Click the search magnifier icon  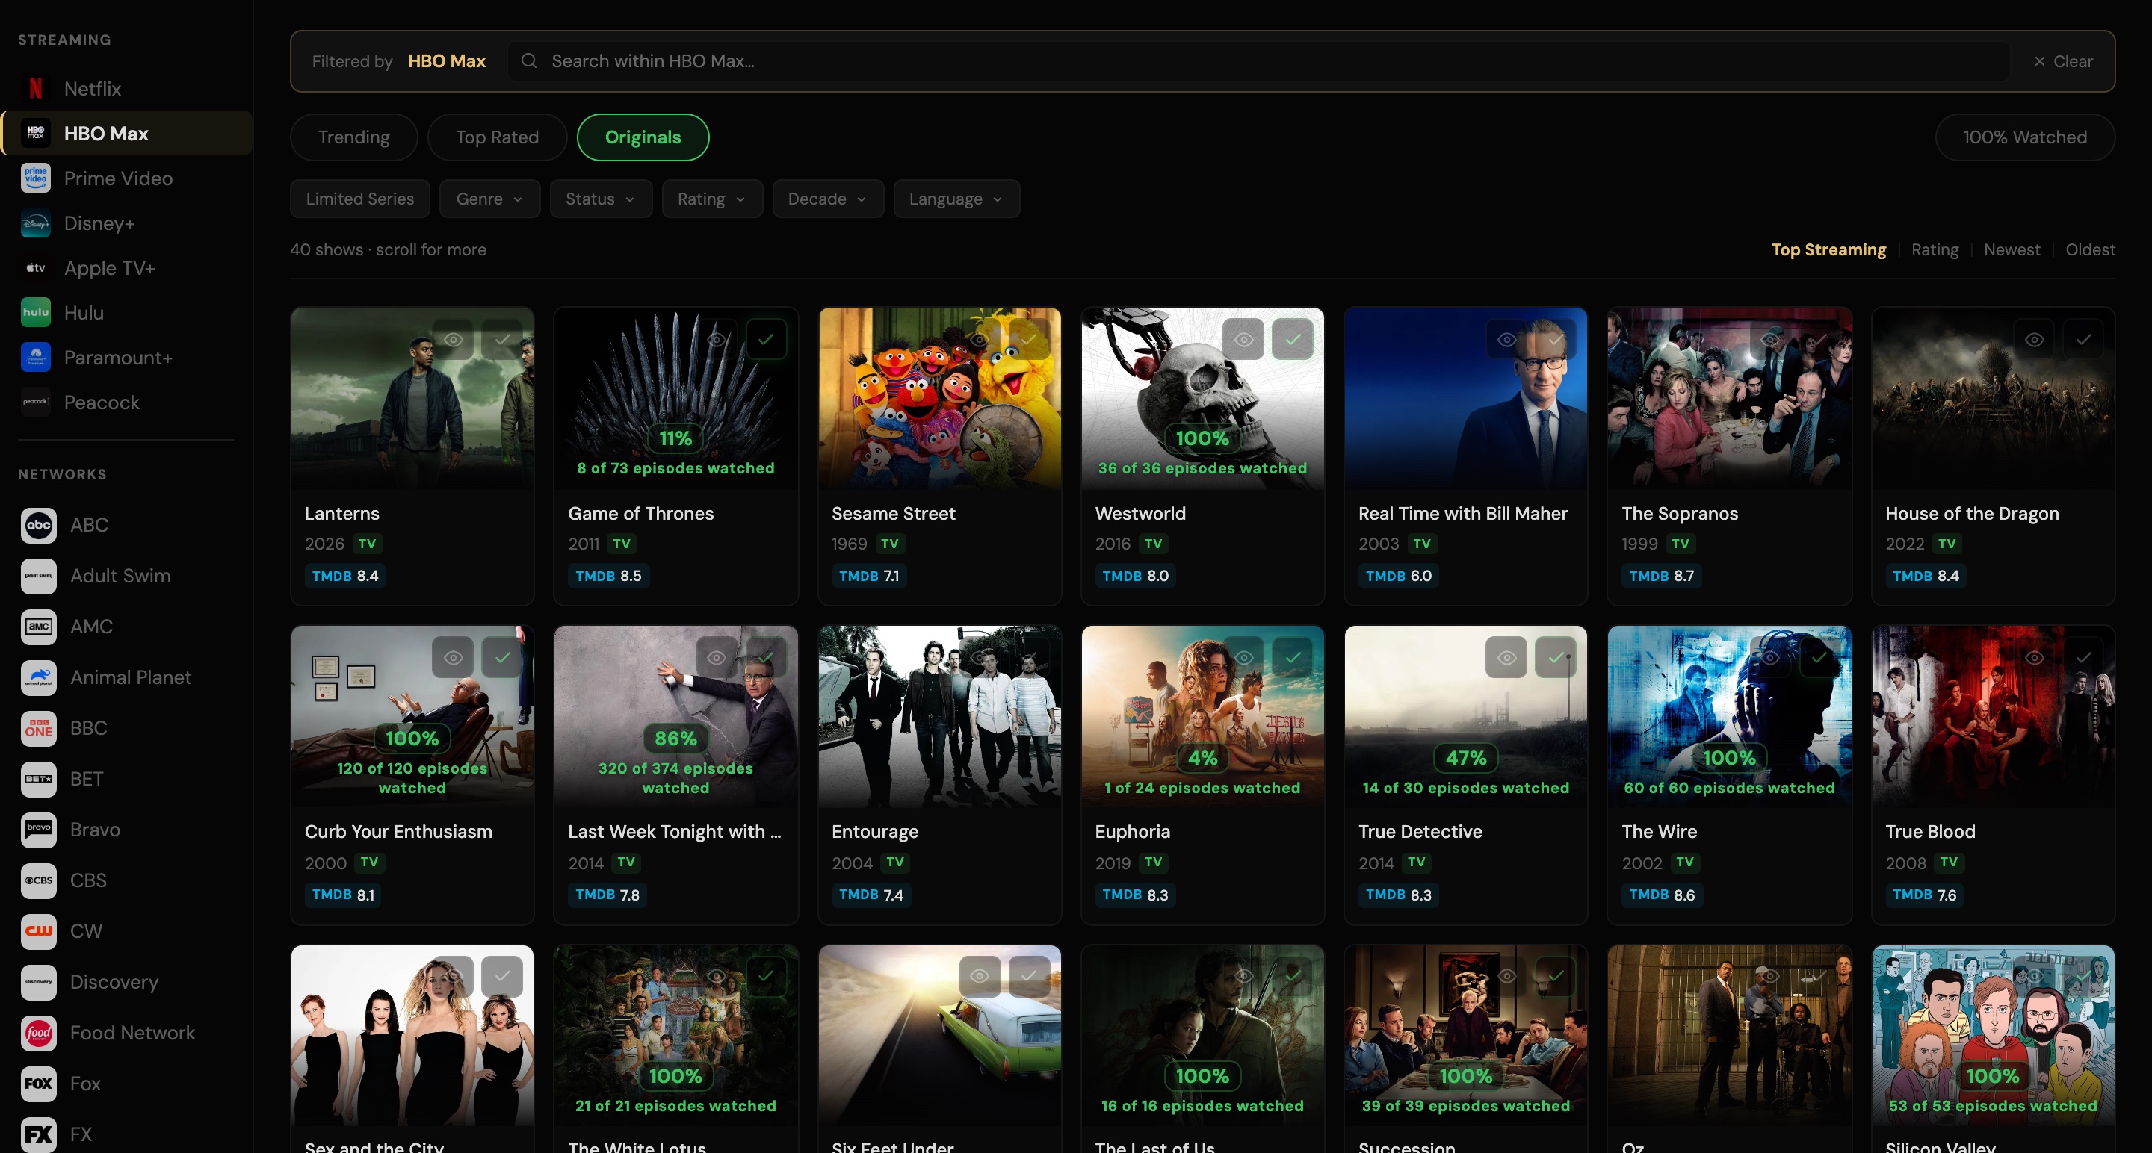(529, 61)
